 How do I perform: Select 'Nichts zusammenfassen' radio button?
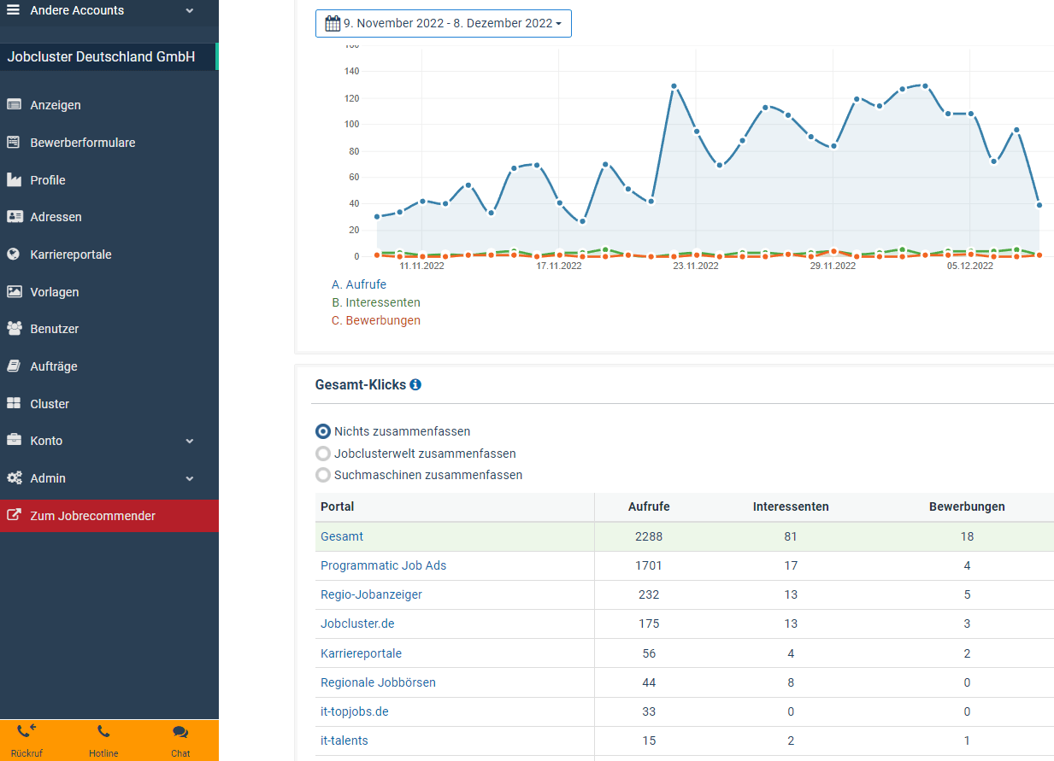[323, 431]
